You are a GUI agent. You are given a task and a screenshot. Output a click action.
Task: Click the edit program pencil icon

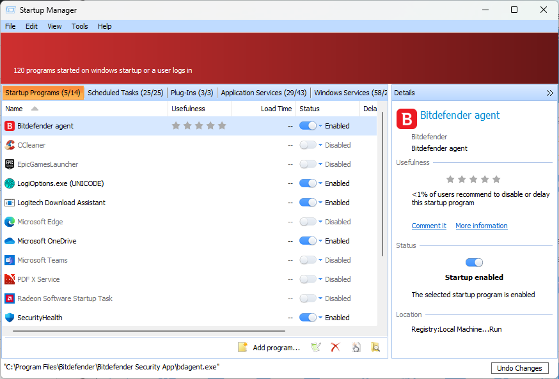(315, 347)
